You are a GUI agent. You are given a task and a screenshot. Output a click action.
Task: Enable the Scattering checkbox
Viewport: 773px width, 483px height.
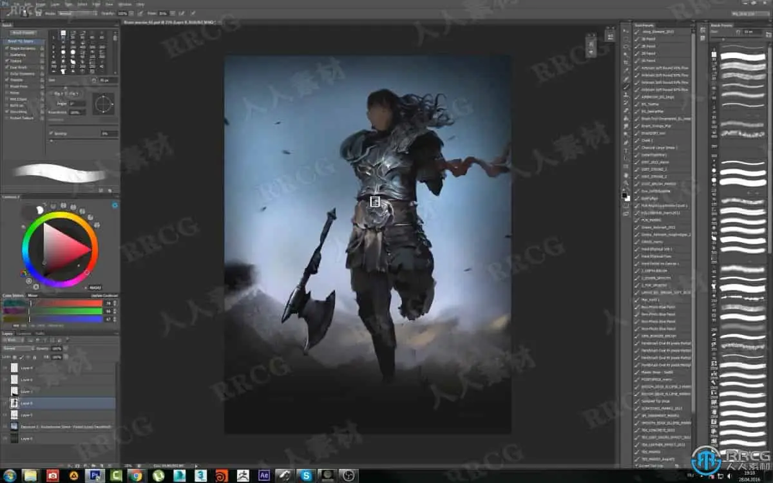6,55
